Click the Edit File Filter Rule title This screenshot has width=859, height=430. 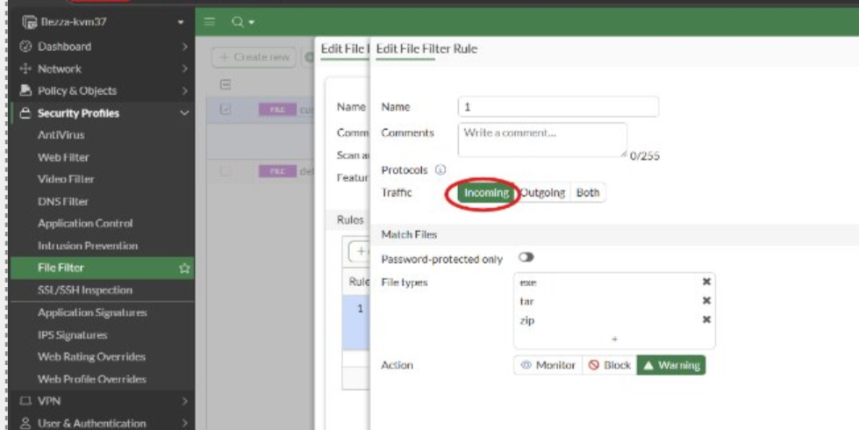pos(426,49)
